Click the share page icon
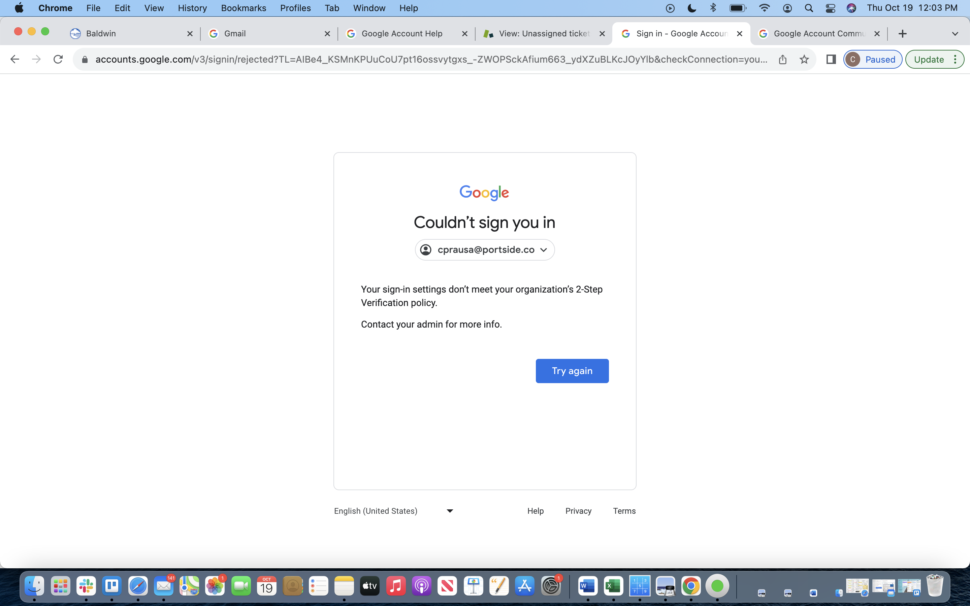Image resolution: width=970 pixels, height=606 pixels. click(x=782, y=59)
